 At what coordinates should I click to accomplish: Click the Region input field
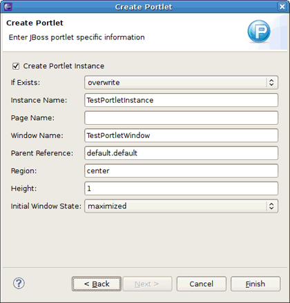point(181,170)
